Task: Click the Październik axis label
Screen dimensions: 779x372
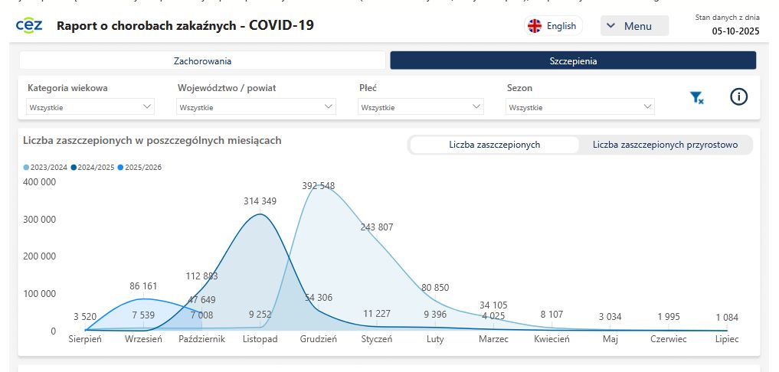Action: point(201,339)
